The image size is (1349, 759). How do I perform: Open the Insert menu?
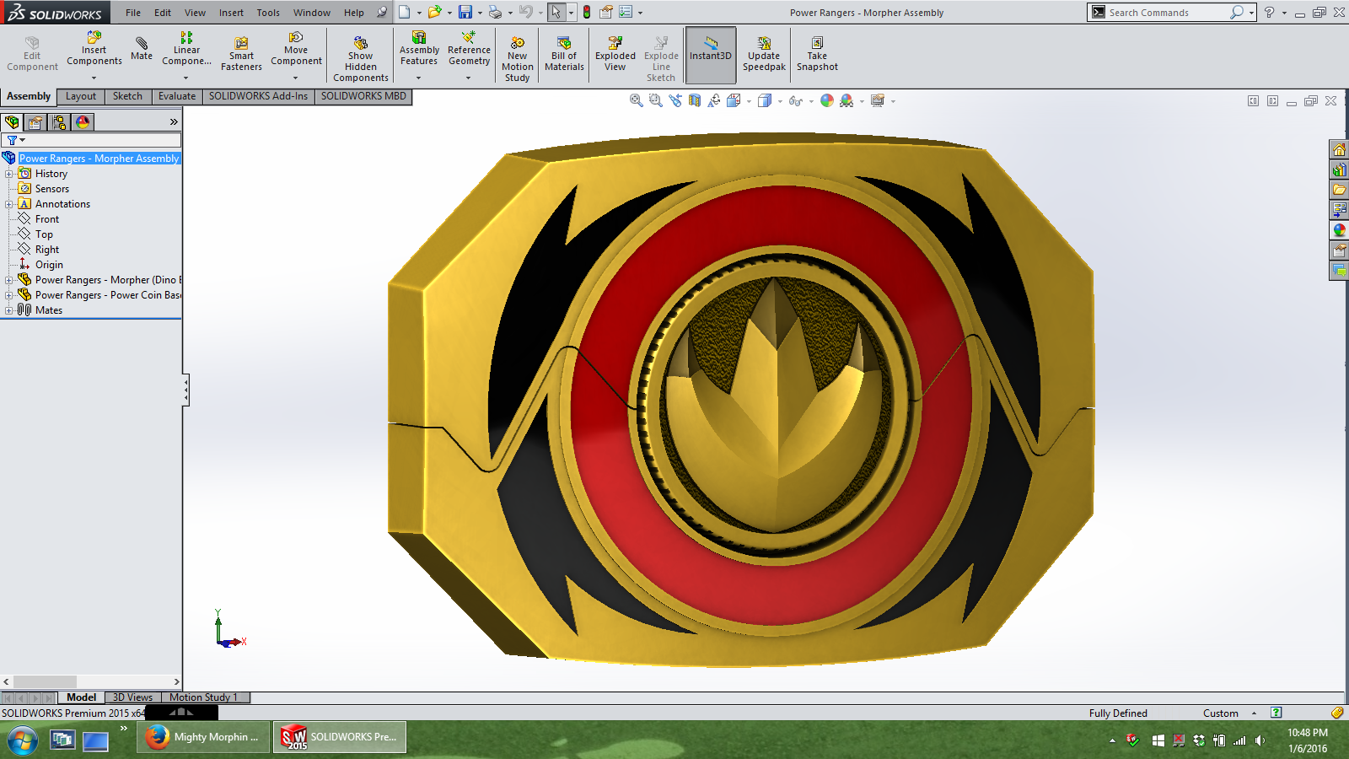[x=231, y=13]
